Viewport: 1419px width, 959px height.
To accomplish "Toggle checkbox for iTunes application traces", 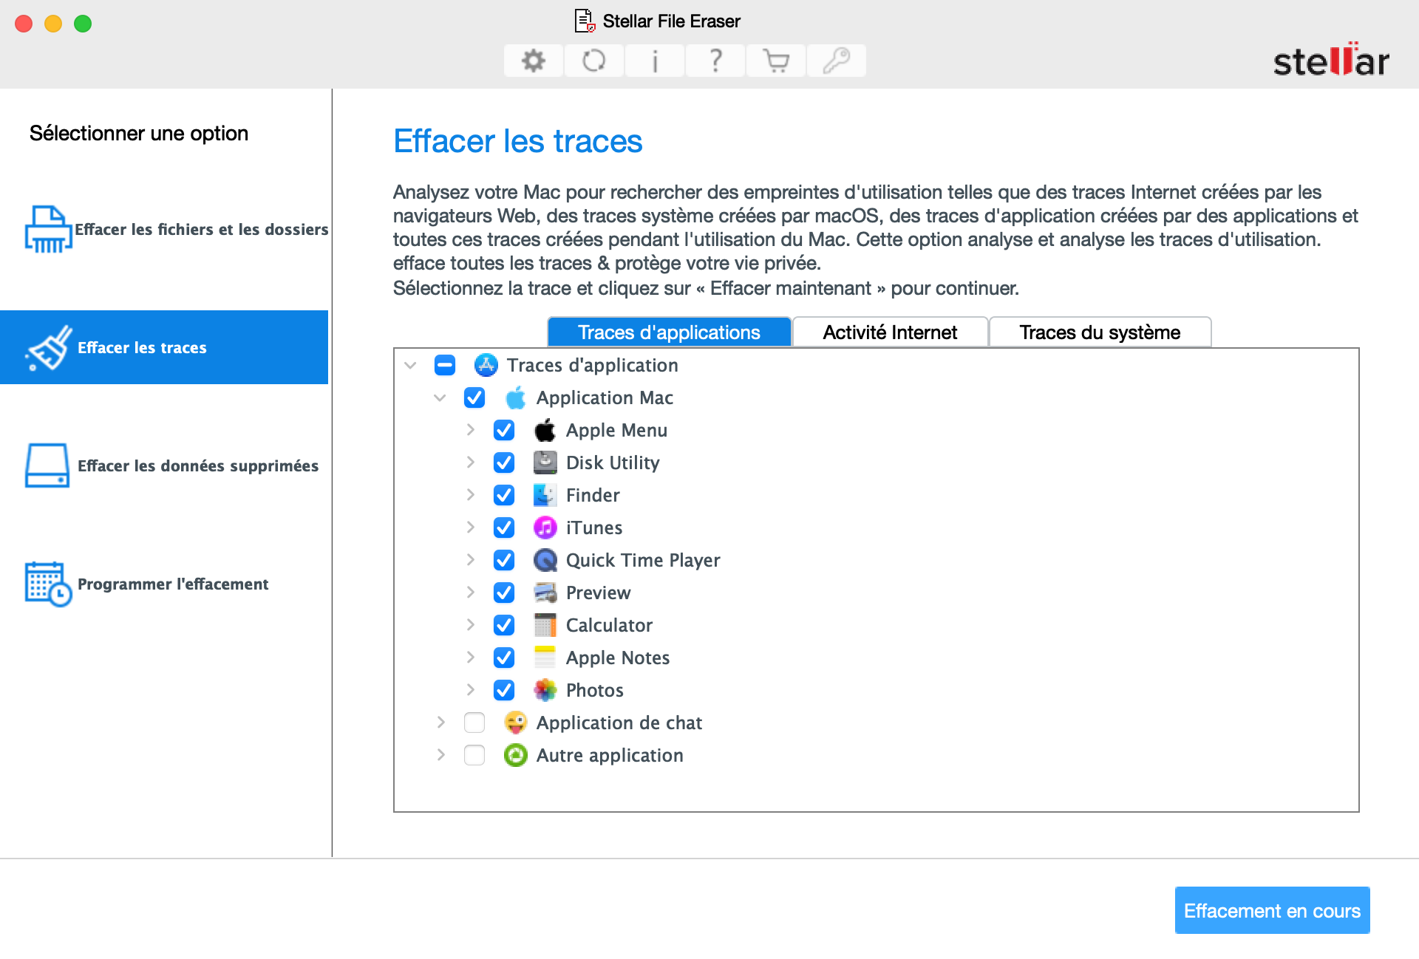I will (x=503, y=528).
